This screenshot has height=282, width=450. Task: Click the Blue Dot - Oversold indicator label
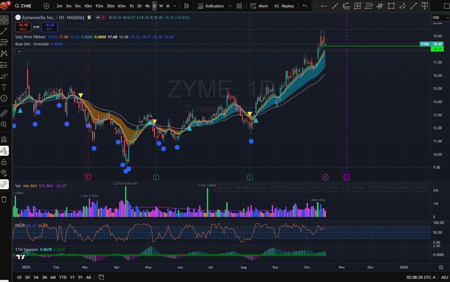pyautogui.click(x=32, y=44)
